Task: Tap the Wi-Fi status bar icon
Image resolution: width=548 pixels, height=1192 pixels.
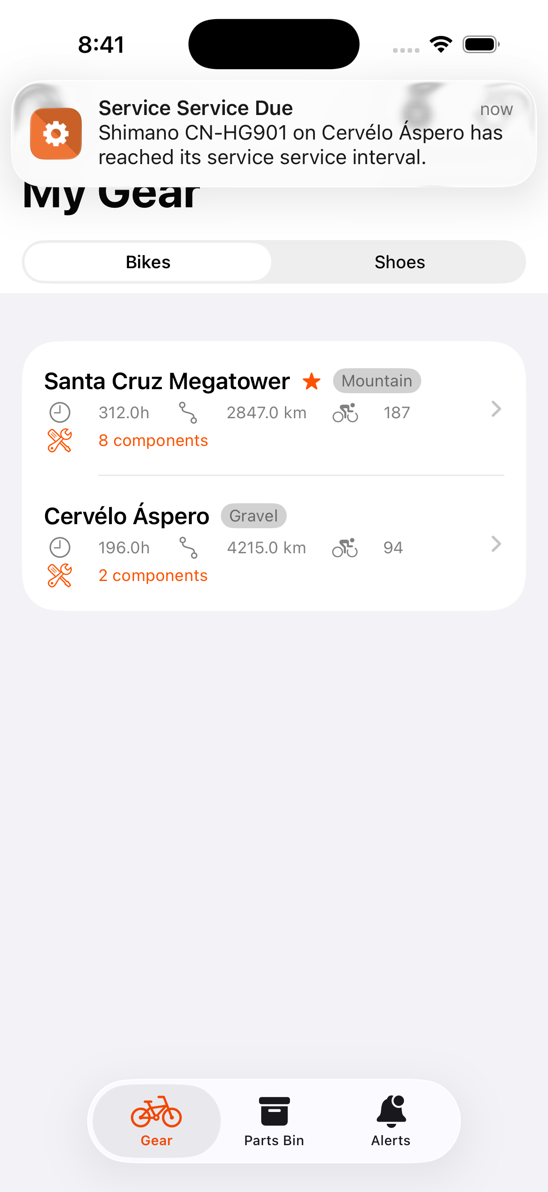Action: point(441,45)
